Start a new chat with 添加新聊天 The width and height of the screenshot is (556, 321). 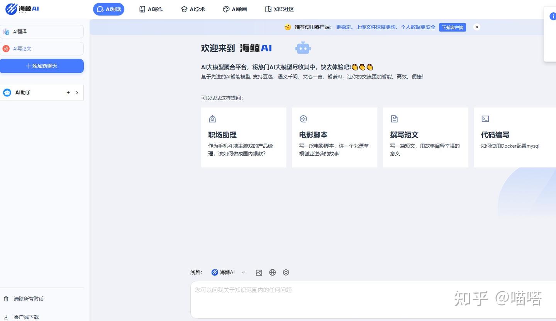pyautogui.click(x=42, y=66)
